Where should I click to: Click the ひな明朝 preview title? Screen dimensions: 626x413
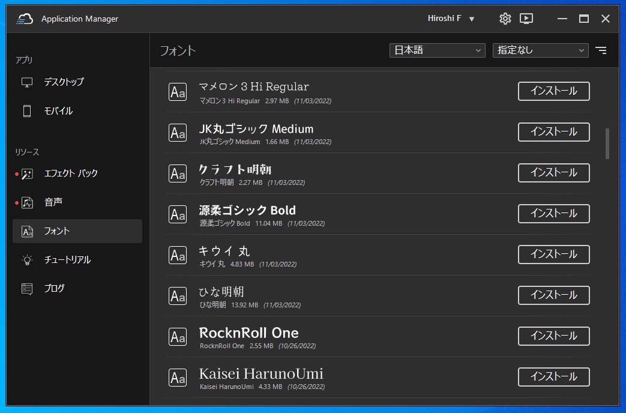[x=221, y=292]
